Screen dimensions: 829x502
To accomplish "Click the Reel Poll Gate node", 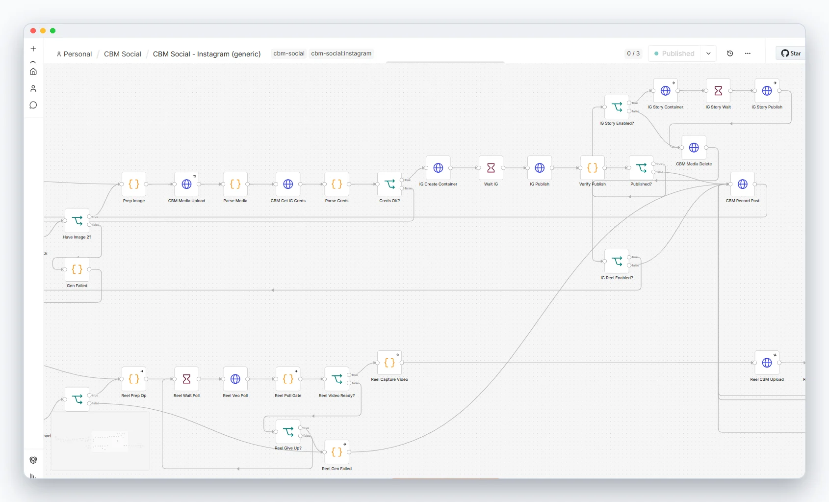I will tap(288, 379).
